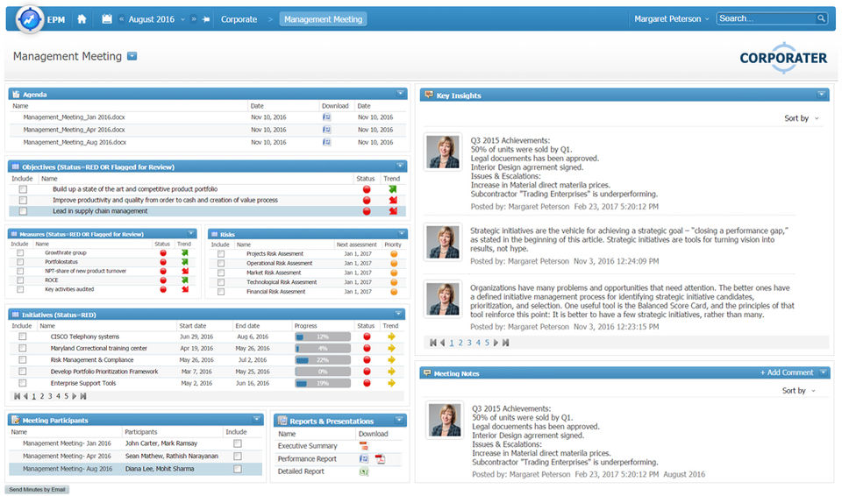Open page 5 of Key Insights
This screenshot has height=496, width=842.
pyautogui.click(x=487, y=343)
